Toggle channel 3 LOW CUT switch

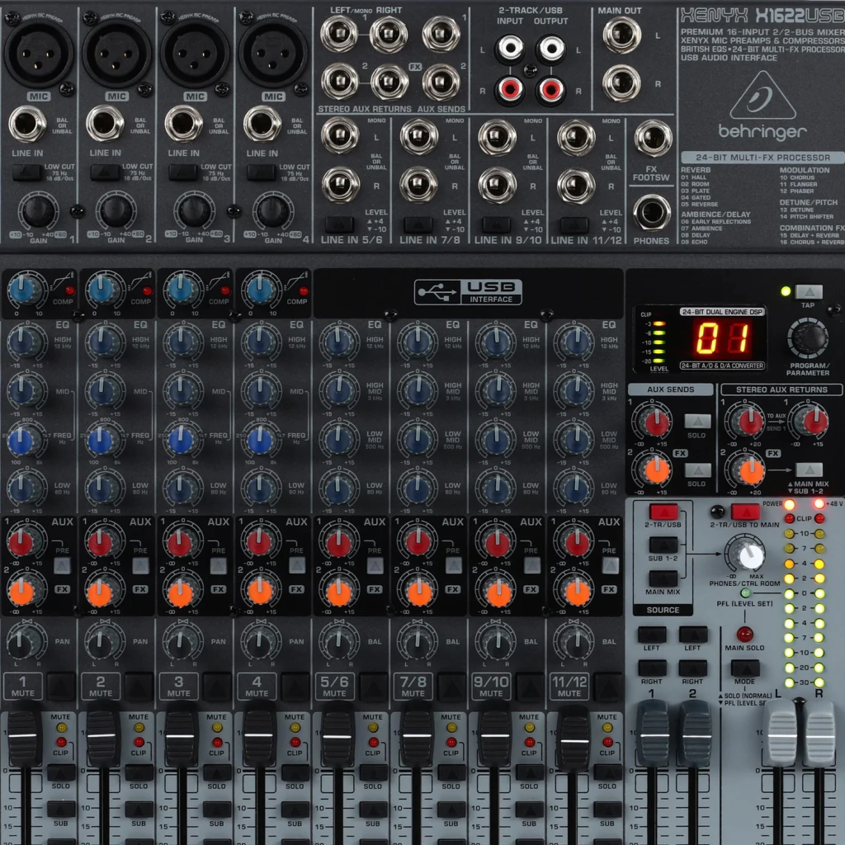[x=182, y=172]
